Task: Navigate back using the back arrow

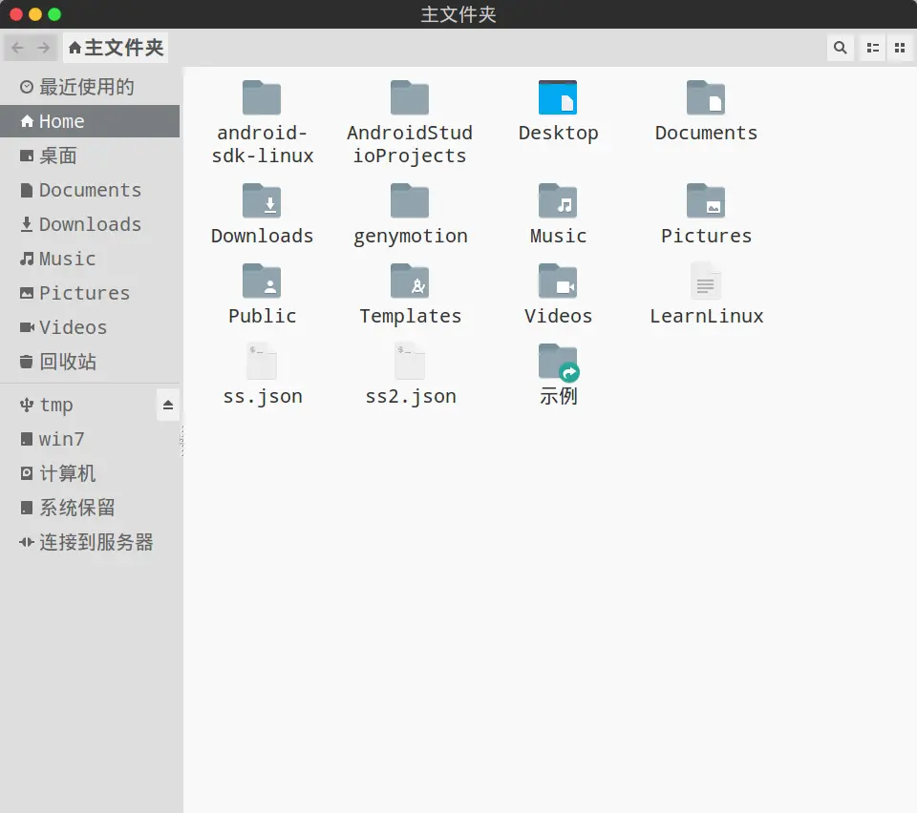Action: pyautogui.click(x=16, y=47)
